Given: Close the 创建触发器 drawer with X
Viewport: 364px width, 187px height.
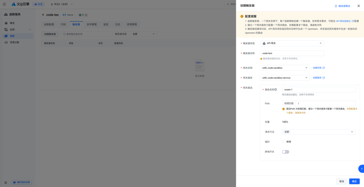Looking at the screenshot, I should click(x=358, y=6).
